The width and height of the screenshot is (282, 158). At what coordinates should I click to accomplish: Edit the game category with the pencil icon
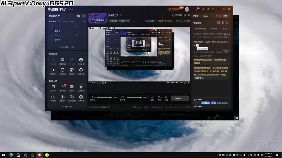(x=134, y=21)
